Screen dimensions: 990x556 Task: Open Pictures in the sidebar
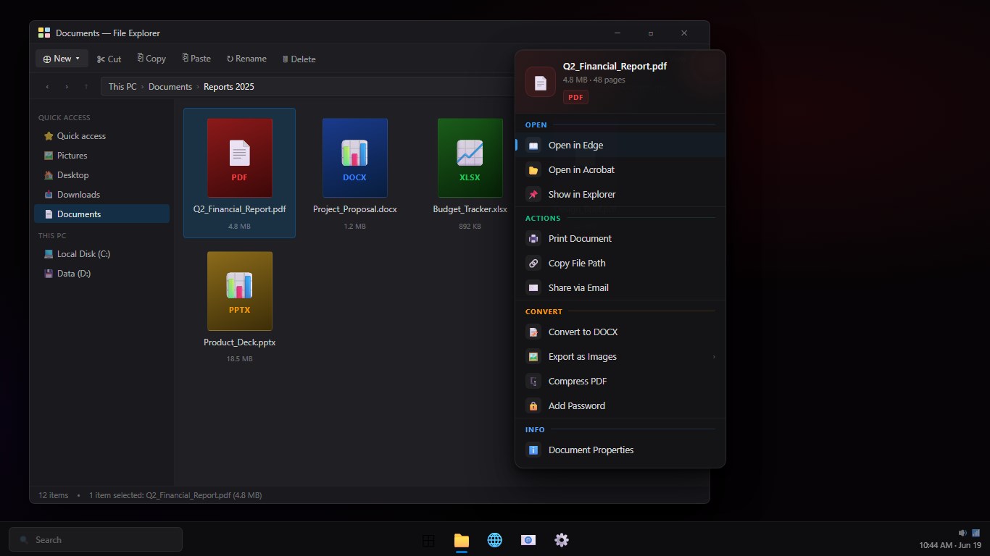[x=101, y=156]
